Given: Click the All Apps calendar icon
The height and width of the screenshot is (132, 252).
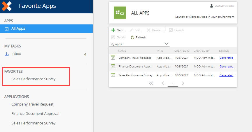Looking at the screenshot, I should click(7, 29).
